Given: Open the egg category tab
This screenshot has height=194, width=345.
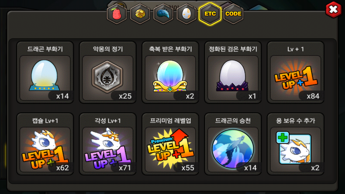Looking at the screenshot, I should tap(187, 14).
